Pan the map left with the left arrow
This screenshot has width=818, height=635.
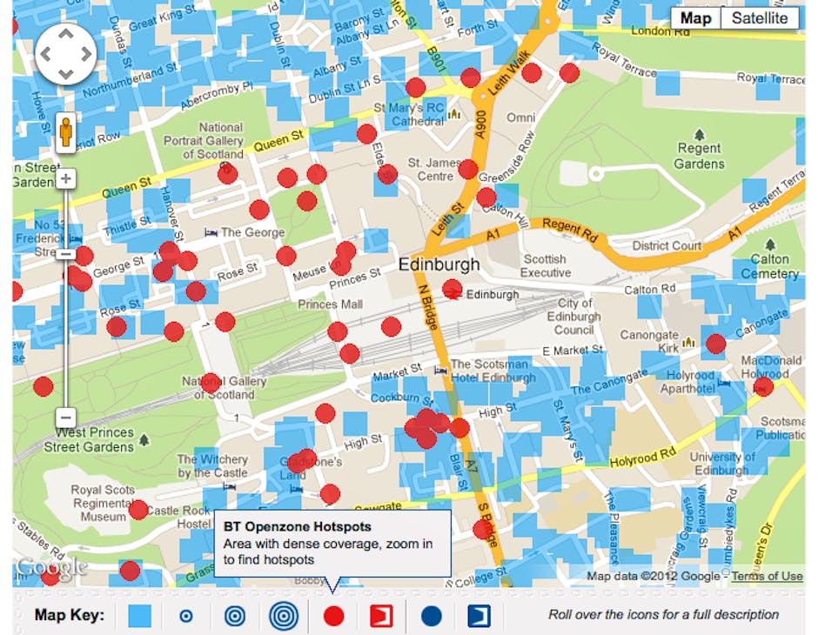(46, 54)
